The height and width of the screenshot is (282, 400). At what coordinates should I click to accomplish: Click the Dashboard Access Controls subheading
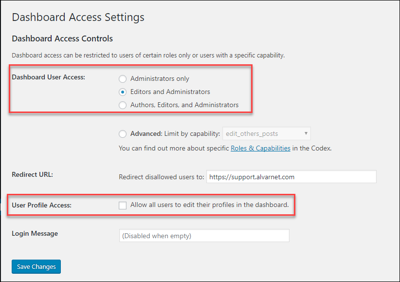pos(62,38)
